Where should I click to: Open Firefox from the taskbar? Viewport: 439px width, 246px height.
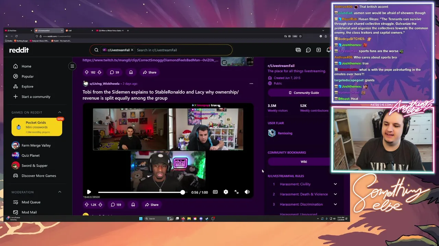[x=183, y=219]
